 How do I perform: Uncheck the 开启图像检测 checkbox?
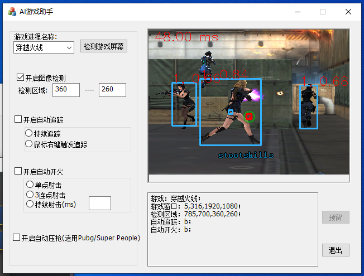click(20, 78)
